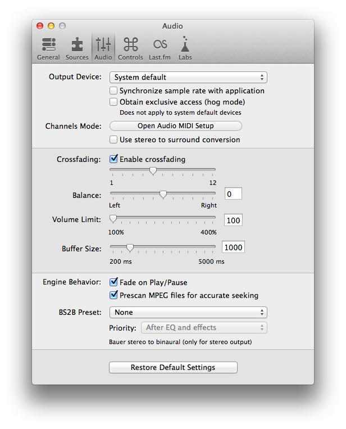Screen dimensions: 346x429
Task: Switch to the Sources preferences pane
Action: pos(77,49)
